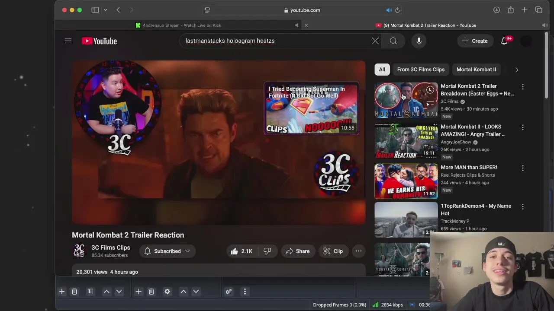Image resolution: width=554 pixels, height=311 pixels.
Task: Open the 3C Films Clips channel avatar
Action: click(79, 251)
